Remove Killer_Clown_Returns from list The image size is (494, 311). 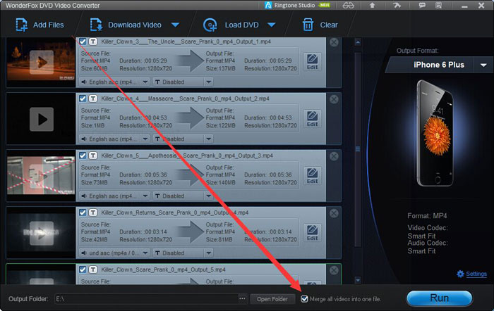(x=334, y=213)
